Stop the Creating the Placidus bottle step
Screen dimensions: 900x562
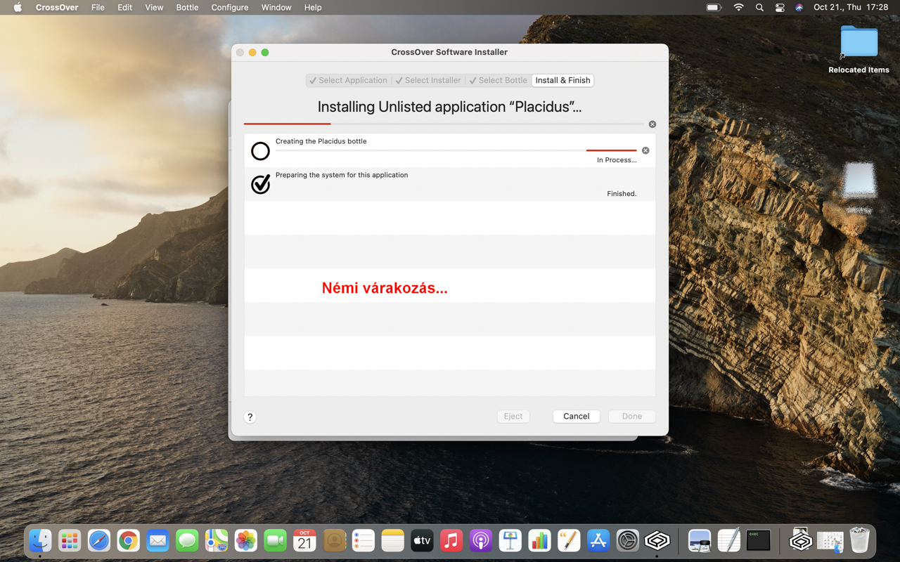click(x=645, y=150)
